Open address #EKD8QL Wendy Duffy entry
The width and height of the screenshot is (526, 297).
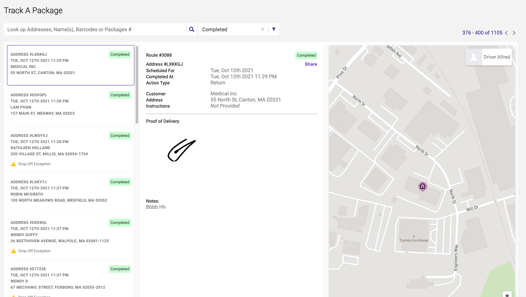click(x=71, y=236)
